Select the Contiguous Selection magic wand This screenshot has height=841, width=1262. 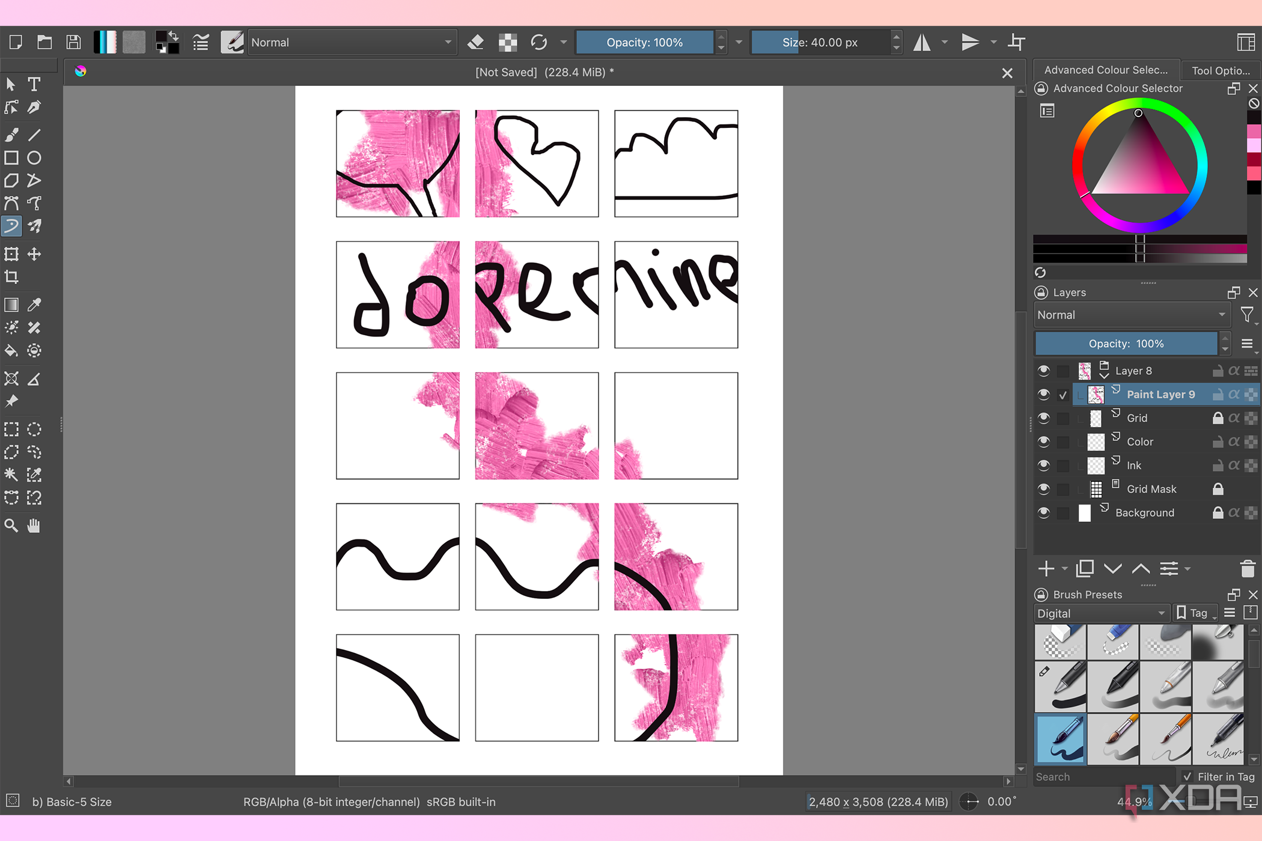pyautogui.click(x=11, y=475)
